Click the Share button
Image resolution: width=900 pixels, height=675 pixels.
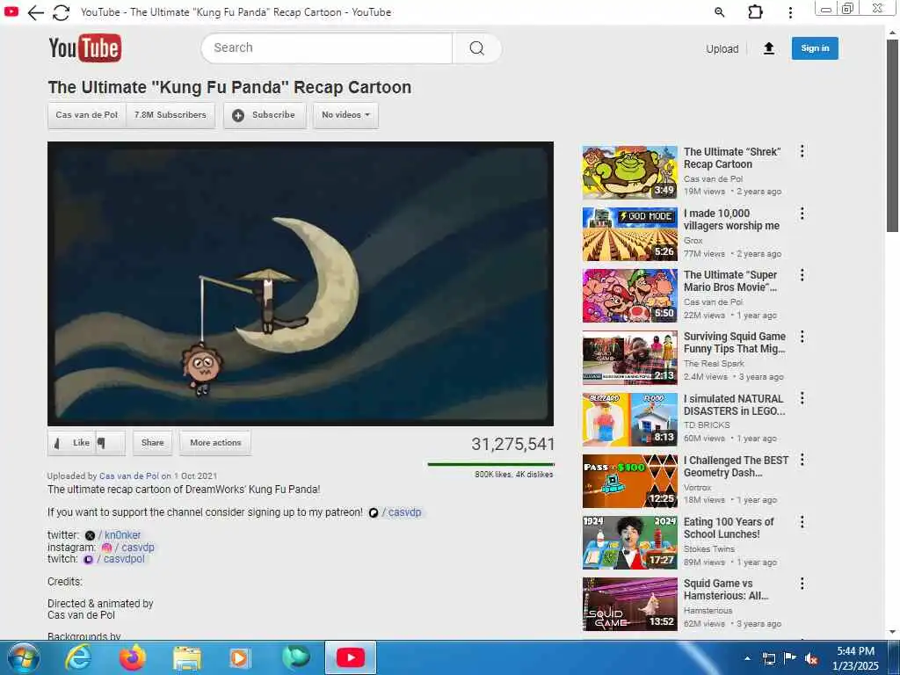153,443
